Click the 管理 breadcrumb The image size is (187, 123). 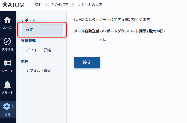tap(38, 5)
